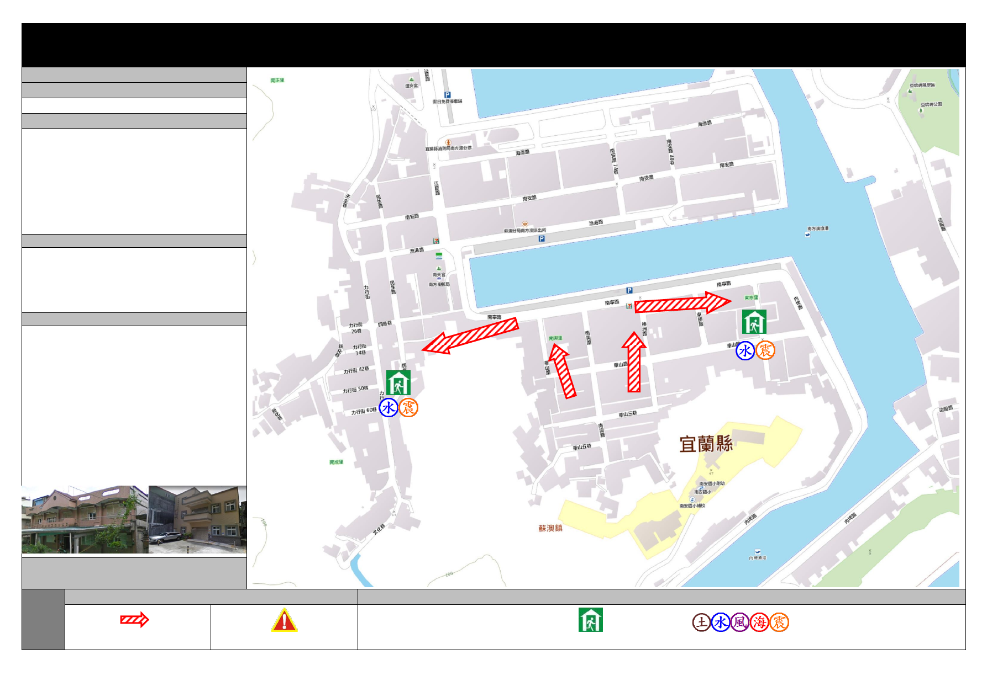Click the 南安國小補校 label
This screenshot has height=697, width=987.
click(x=692, y=506)
